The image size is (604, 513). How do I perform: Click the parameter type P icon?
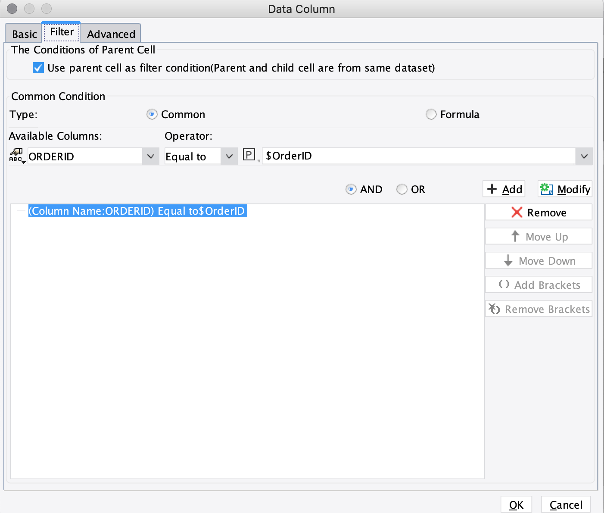pos(249,155)
